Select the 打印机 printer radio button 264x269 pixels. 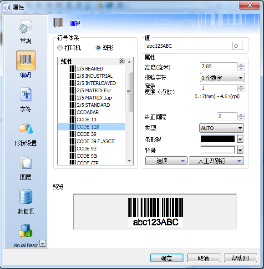[x=60, y=48]
